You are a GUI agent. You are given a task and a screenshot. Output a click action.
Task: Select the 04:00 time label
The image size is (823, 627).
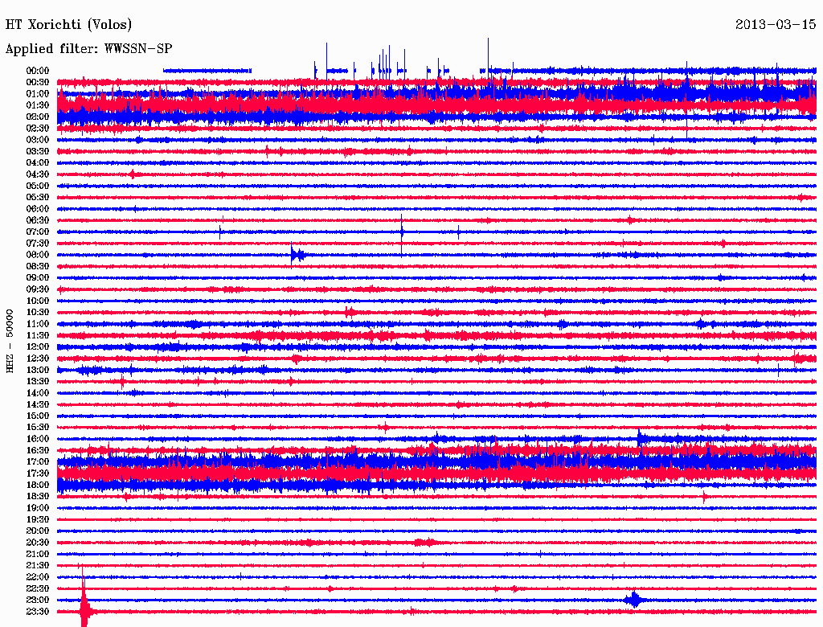pos(38,163)
